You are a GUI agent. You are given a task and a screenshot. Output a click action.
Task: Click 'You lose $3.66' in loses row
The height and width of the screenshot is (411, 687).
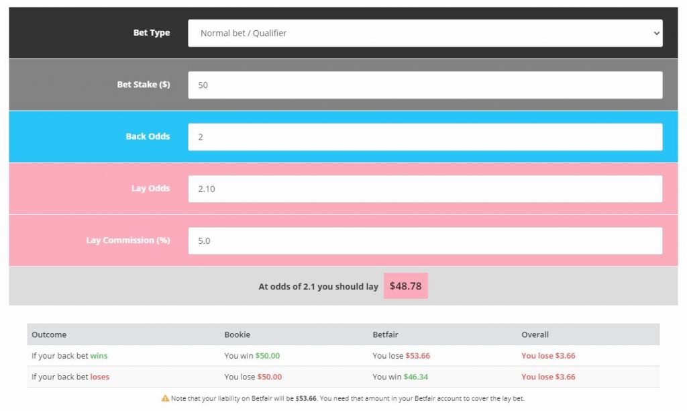pyautogui.click(x=548, y=377)
